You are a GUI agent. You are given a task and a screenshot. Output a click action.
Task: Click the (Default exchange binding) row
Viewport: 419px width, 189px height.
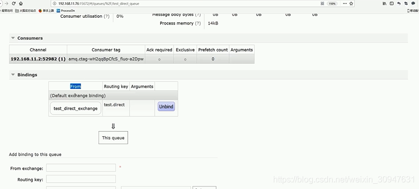click(114, 96)
